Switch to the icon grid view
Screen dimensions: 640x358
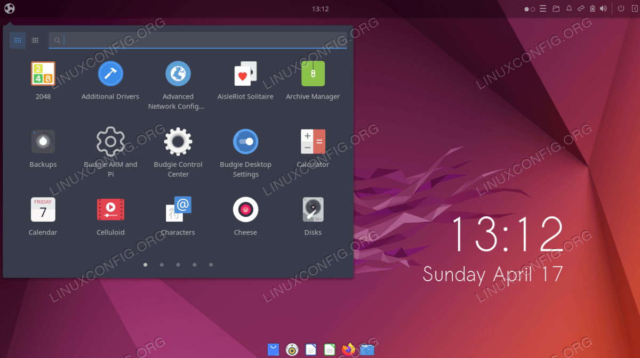[x=18, y=40]
